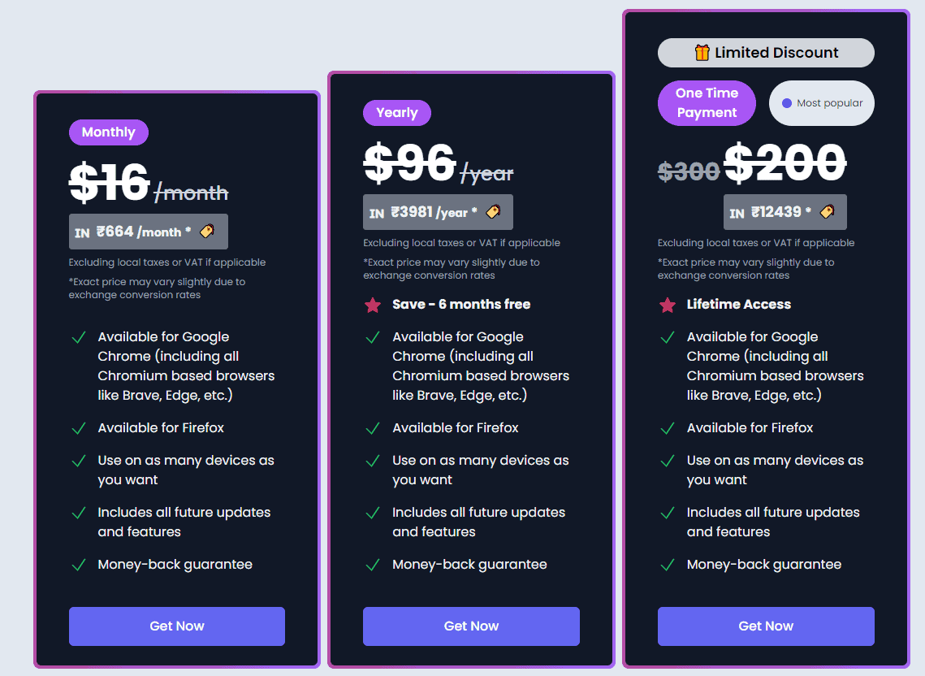
Task: Click the IN ₹664 /month price box
Action: pos(148,231)
